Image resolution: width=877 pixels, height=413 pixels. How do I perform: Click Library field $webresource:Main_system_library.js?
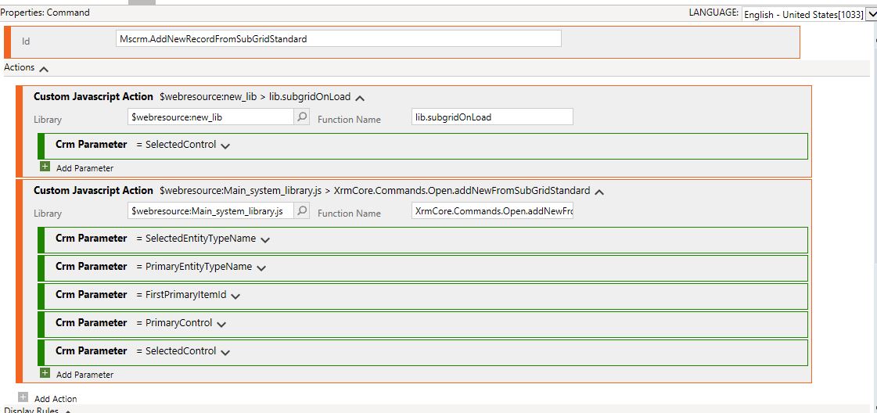point(211,210)
